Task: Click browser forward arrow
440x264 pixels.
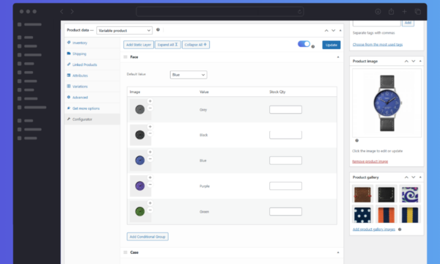Action: coord(72,12)
